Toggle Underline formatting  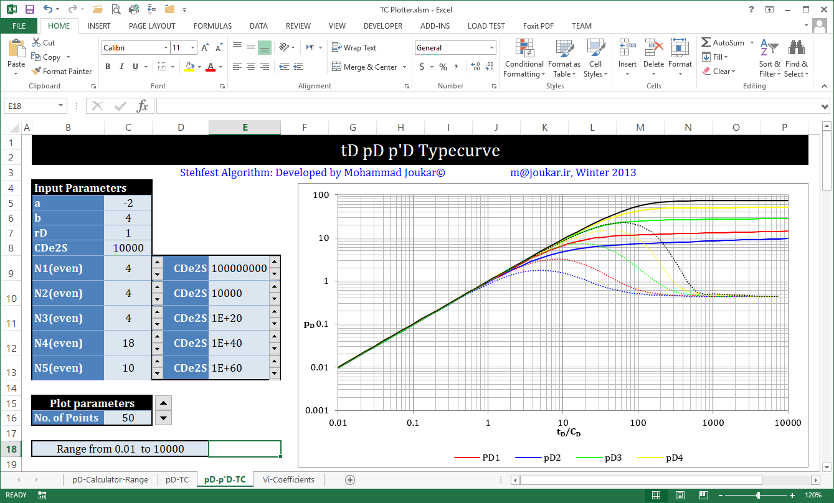click(135, 67)
